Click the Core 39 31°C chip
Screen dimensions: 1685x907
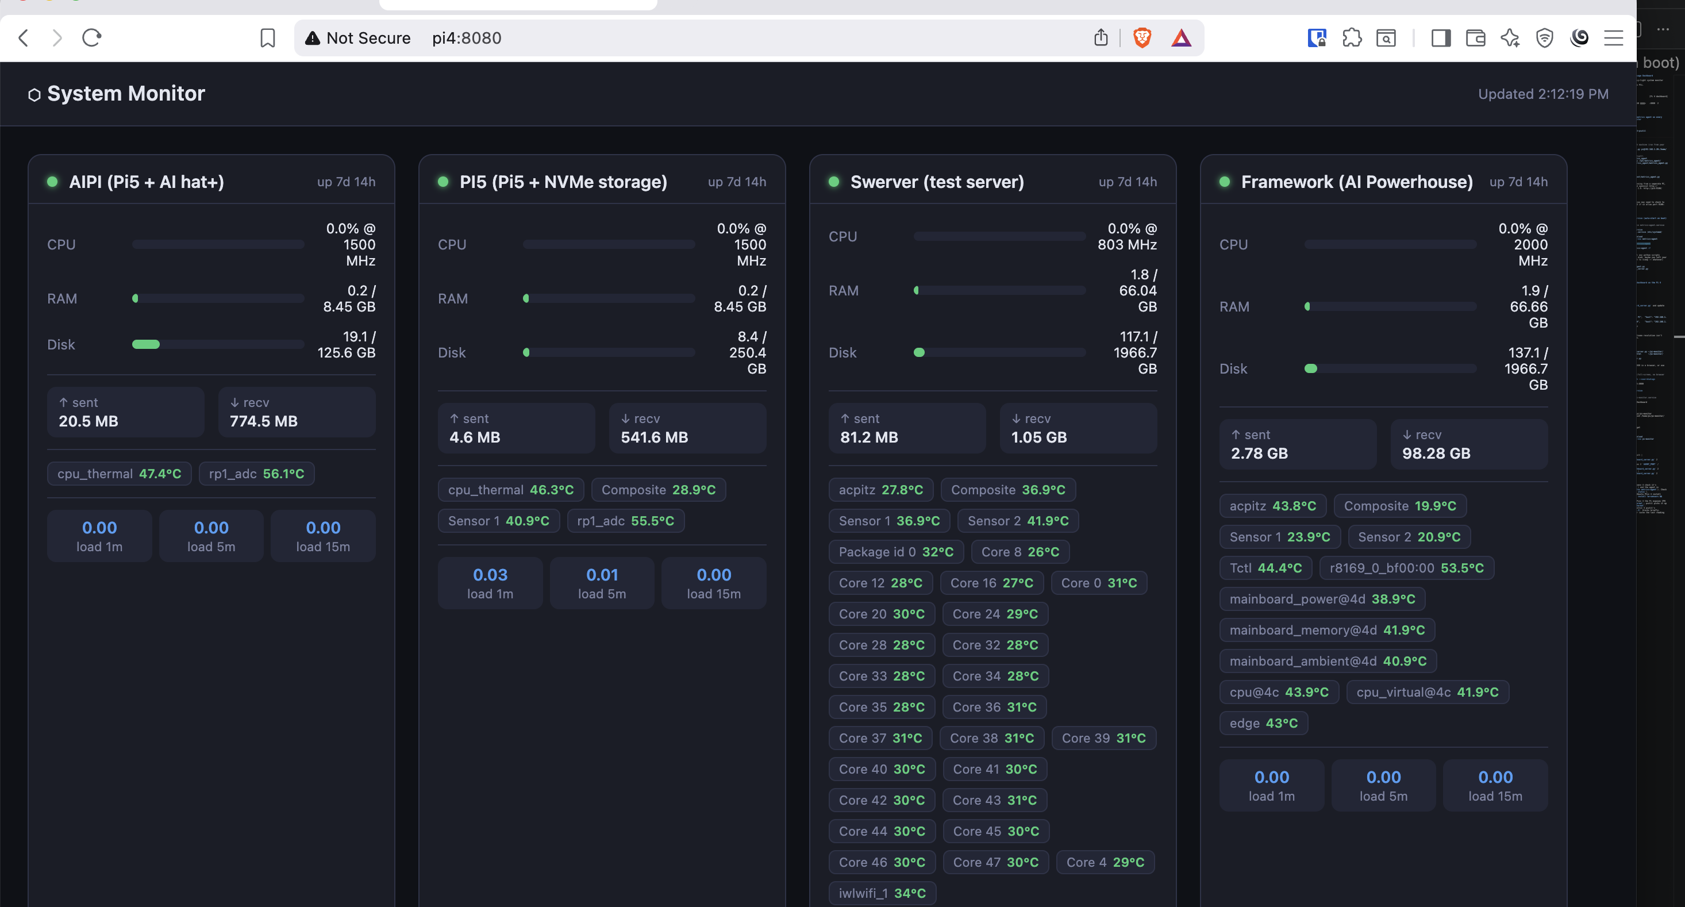(x=1103, y=738)
